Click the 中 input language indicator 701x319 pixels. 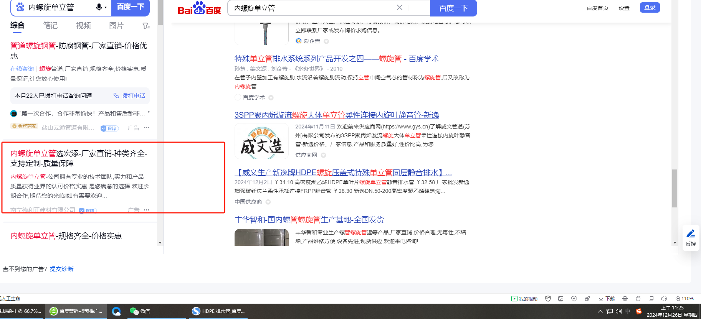point(628,311)
